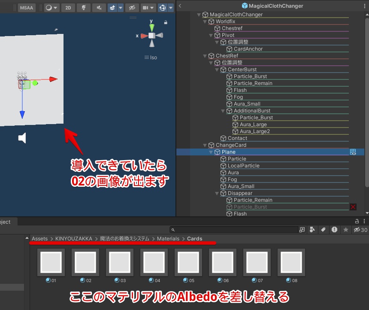369x310 pixels.
Task: Select material thumbnail 02
Action: coord(85,262)
